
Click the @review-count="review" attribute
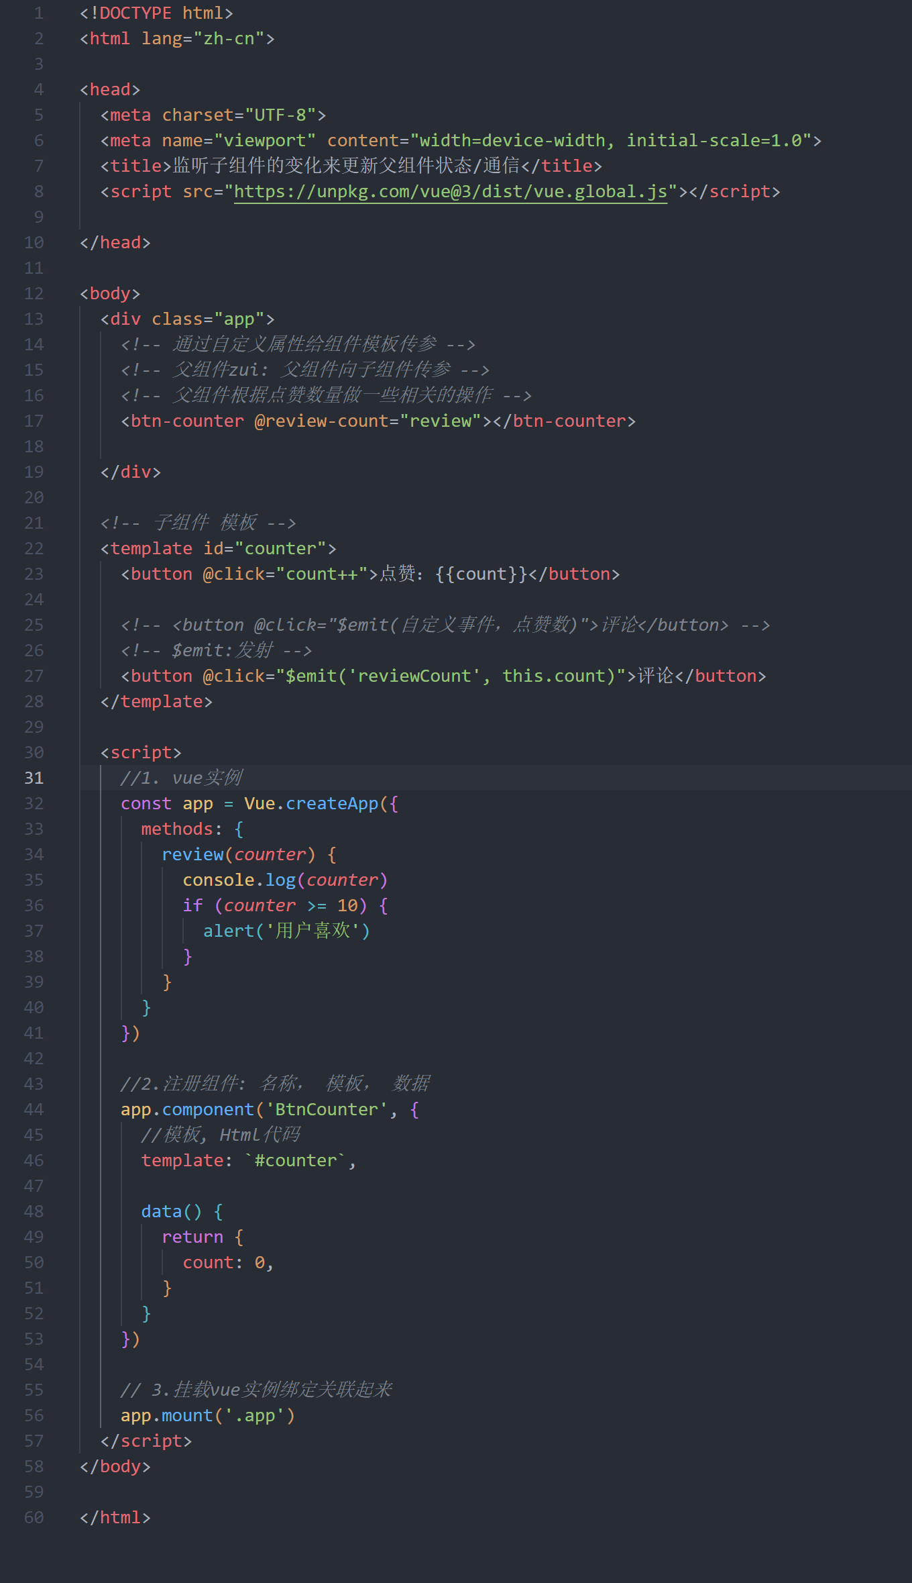click(x=368, y=421)
